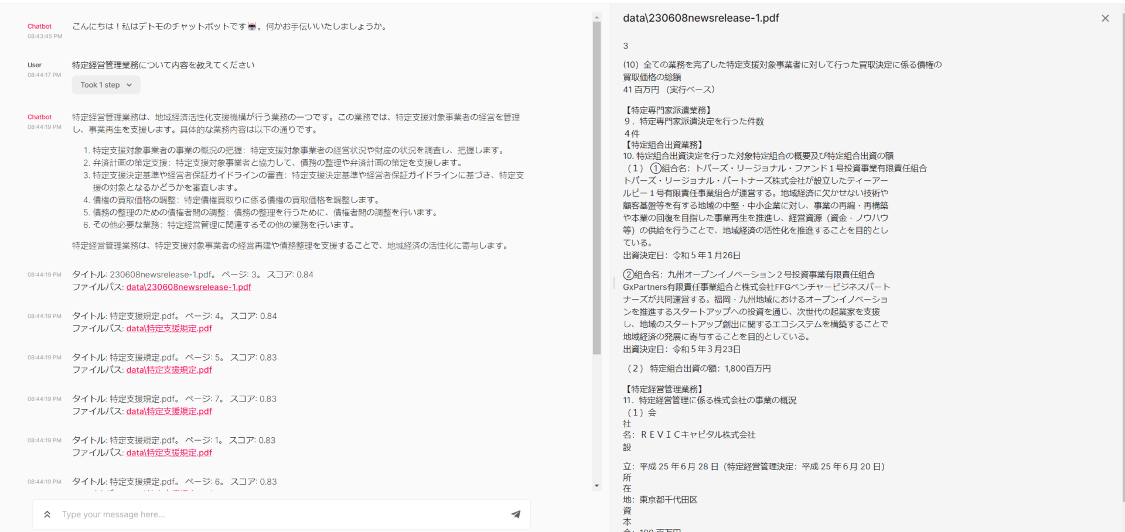The height and width of the screenshot is (532, 1125).
Task: Expand the "Took 1 step" reasoning details
Action: tap(105, 84)
